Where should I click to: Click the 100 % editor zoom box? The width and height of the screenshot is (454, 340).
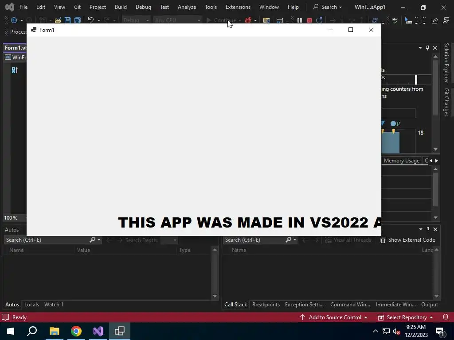tap(14, 218)
